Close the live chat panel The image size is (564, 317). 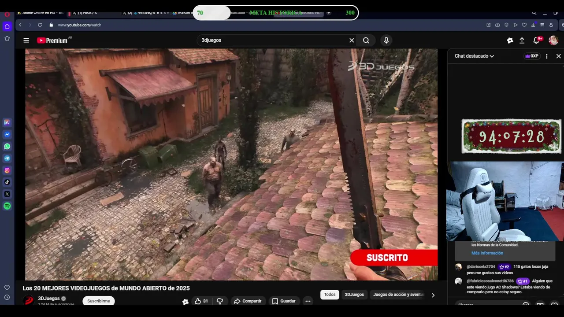click(559, 56)
